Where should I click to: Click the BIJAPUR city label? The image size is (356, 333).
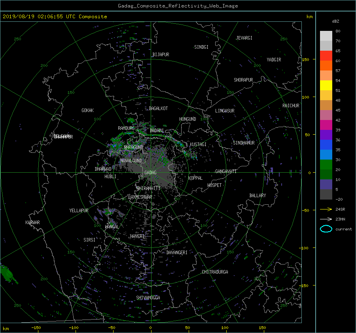[x=161, y=55]
